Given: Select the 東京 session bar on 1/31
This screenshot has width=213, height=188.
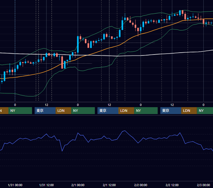Looking at the screenshot, I should [45, 111].
